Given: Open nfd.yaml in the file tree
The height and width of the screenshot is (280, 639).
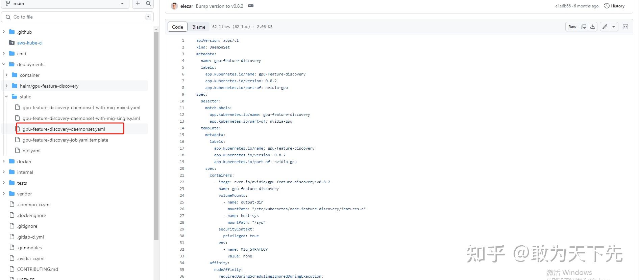Looking at the screenshot, I should point(31,151).
